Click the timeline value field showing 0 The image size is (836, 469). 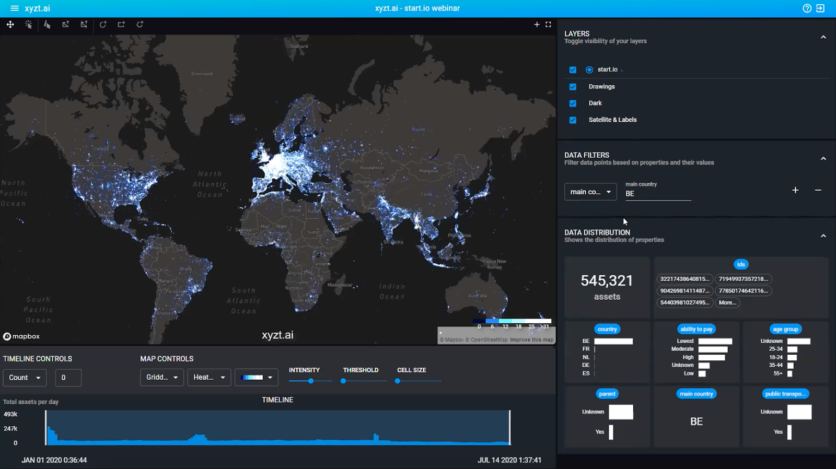[x=68, y=378]
